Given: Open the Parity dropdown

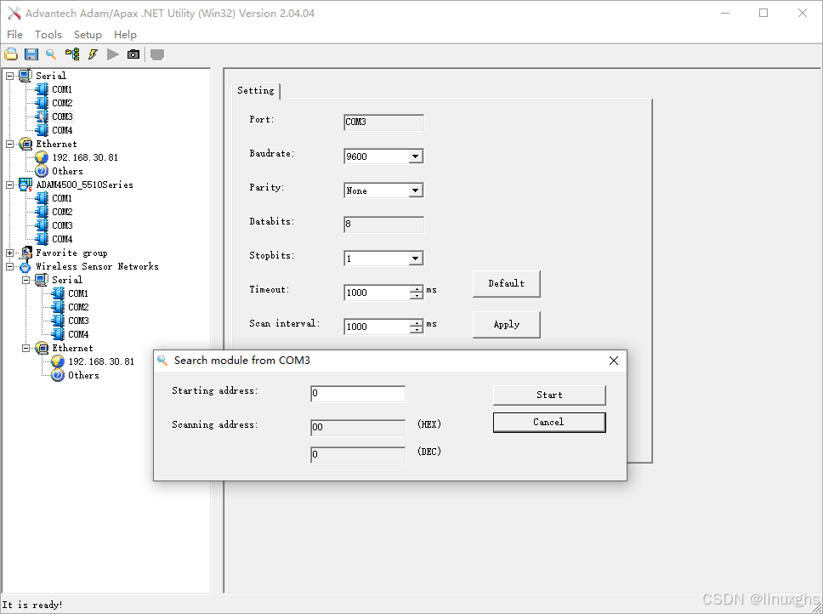Looking at the screenshot, I should (x=416, y=190).
